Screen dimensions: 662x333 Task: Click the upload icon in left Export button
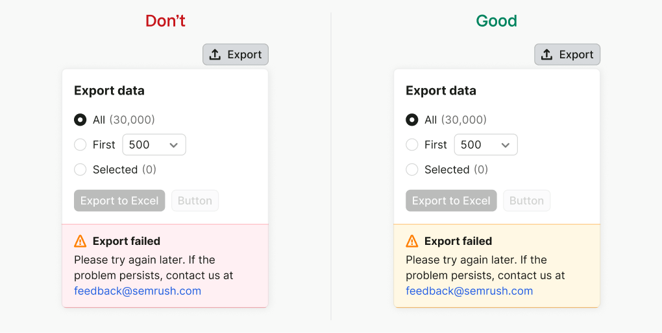pos(215,54)
